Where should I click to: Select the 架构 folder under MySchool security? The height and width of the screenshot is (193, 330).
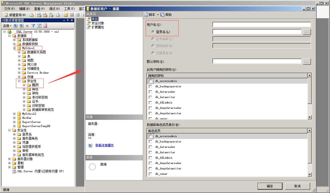(x=35, y=93)
